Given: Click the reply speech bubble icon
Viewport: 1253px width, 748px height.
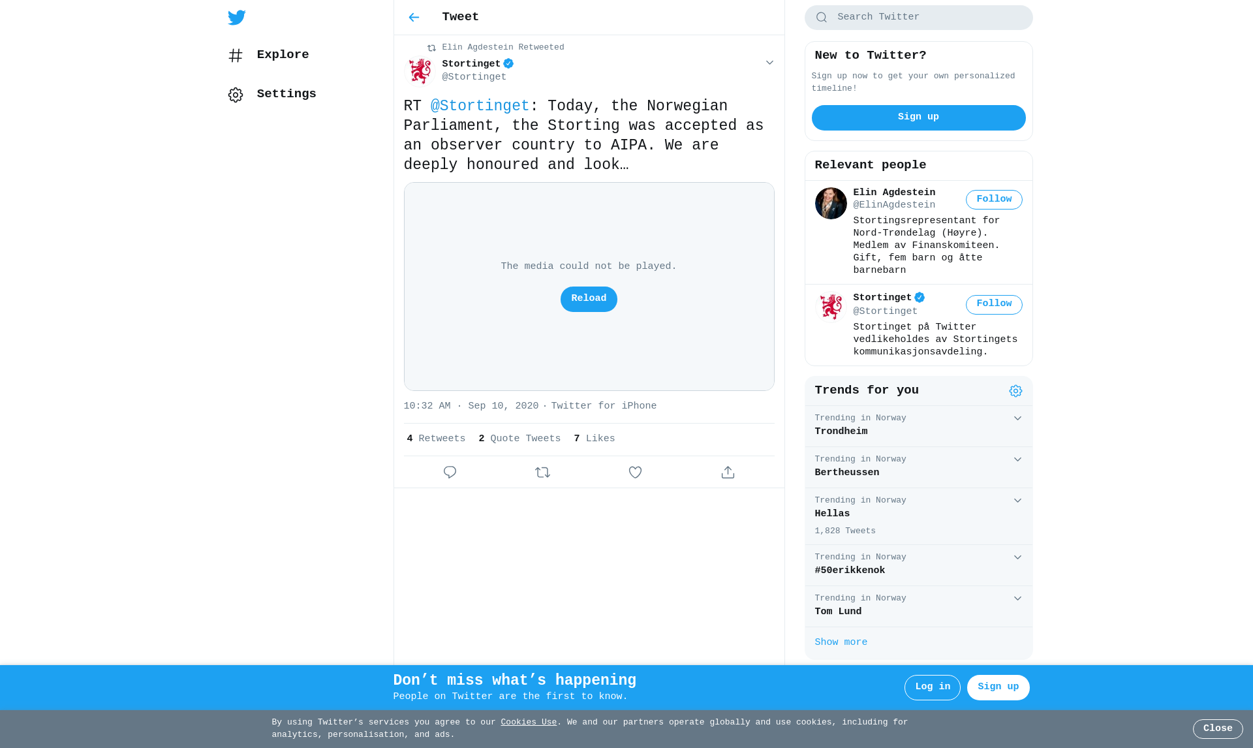Looking at the screenshot, I should [450, 472].
